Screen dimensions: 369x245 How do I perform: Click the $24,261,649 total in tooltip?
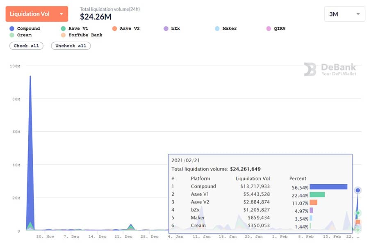pyautogui.click(x=245, y=169)
